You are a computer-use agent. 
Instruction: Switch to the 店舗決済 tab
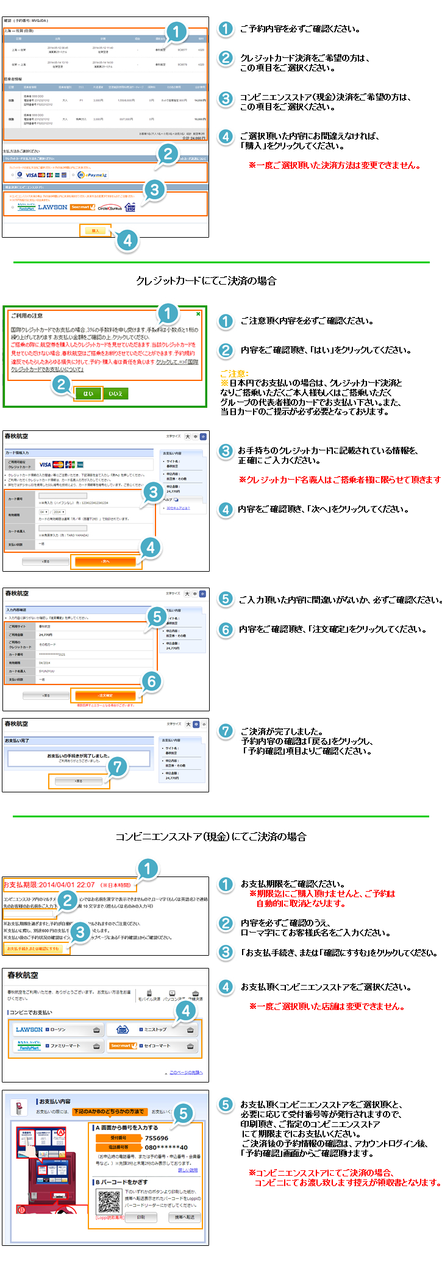pyautogui.click(x=195, y=995)
